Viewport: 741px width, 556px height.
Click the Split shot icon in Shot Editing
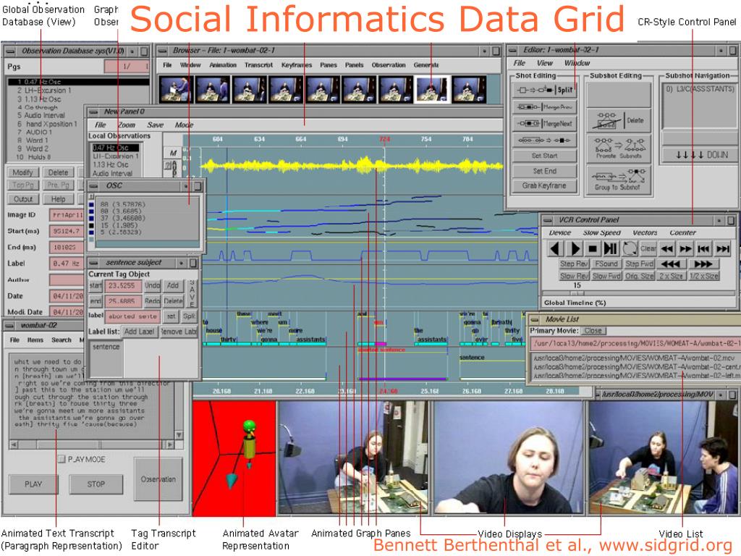544,89
